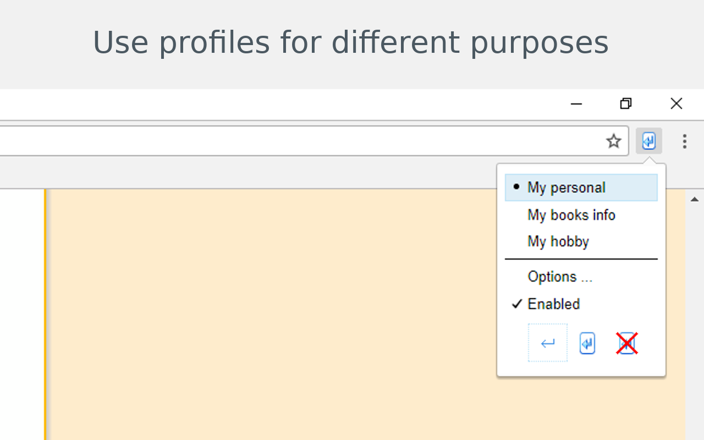Viewport: 704px width, 440px height.
Task: Click the plain enter-arrow icon in popup
Action: [548, 343]
